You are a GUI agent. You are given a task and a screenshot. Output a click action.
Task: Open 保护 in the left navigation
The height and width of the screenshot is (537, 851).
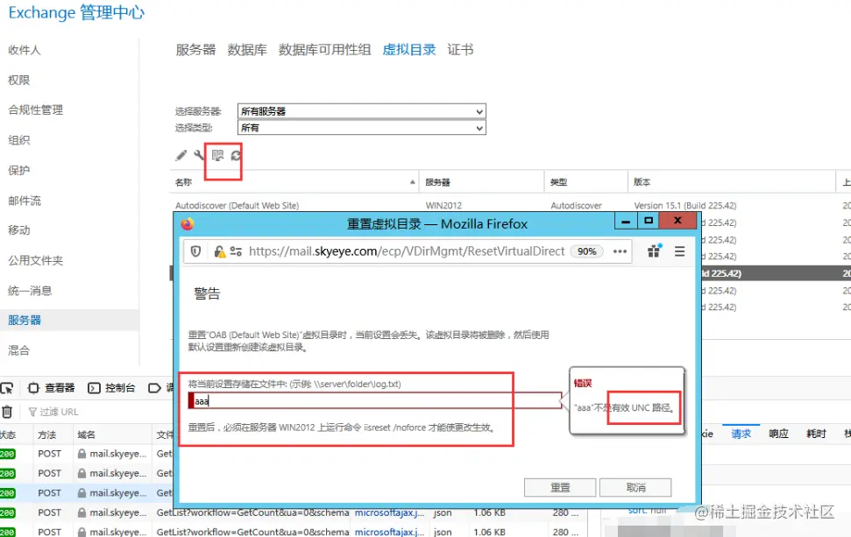click(x=19, y=170)
